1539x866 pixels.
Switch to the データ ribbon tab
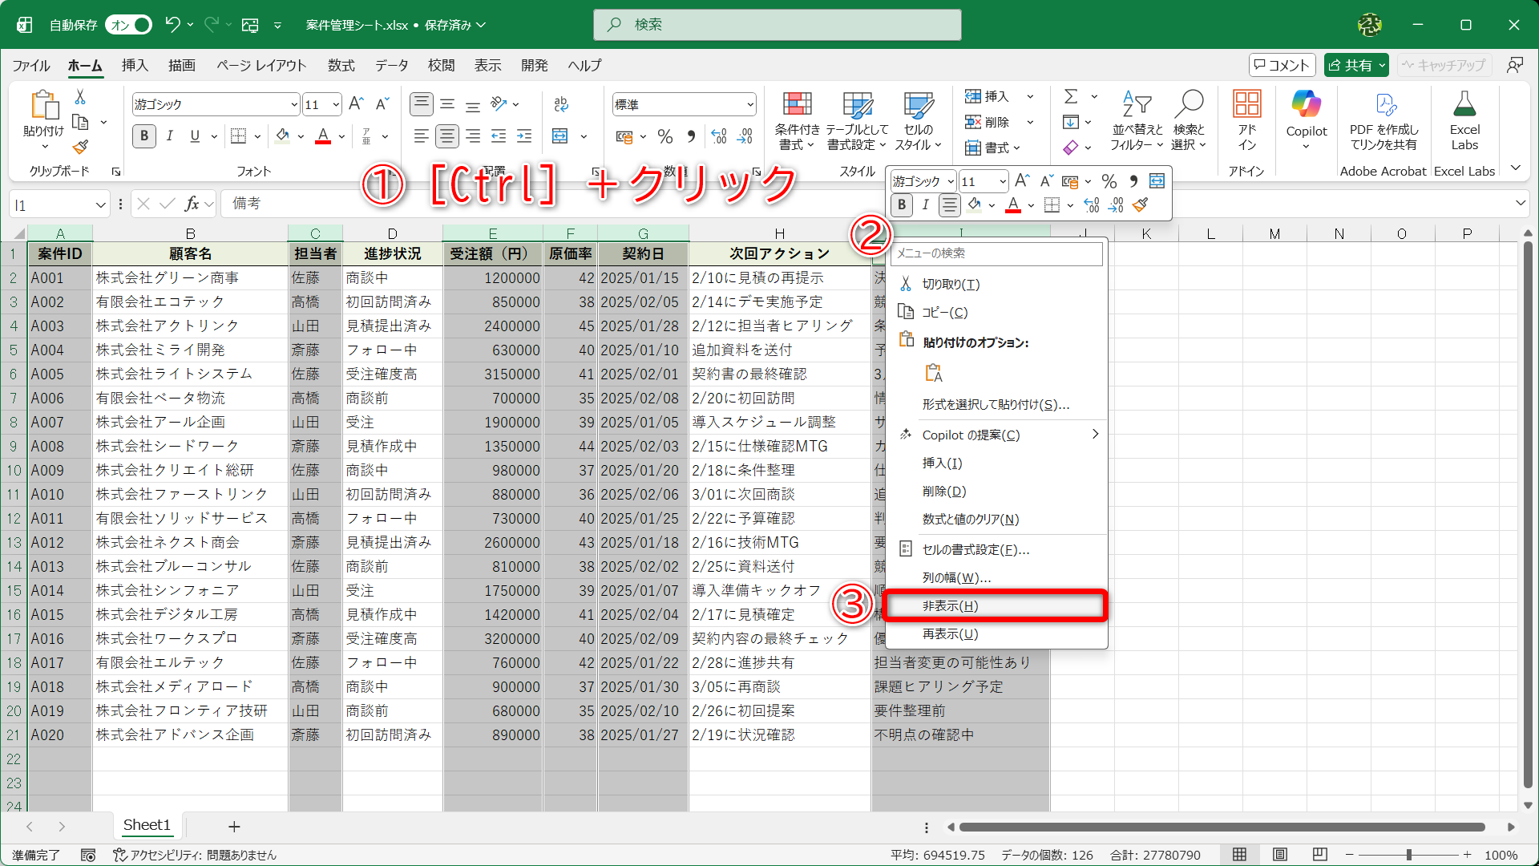(391, 65)
